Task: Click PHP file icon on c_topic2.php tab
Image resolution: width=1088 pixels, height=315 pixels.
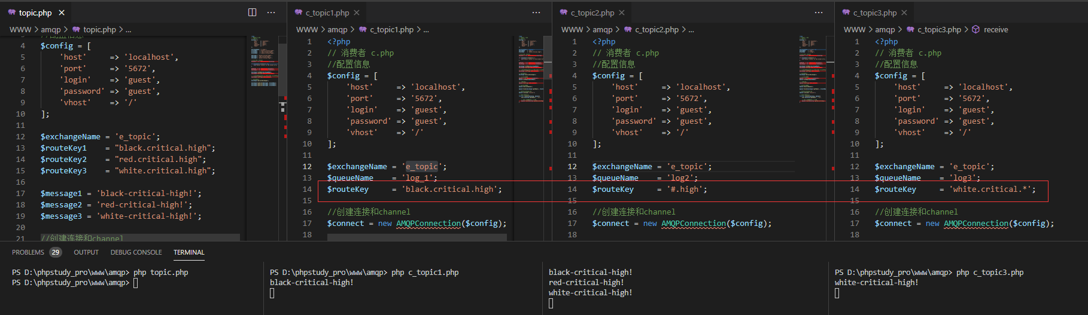Action: [x=564, y=13]
